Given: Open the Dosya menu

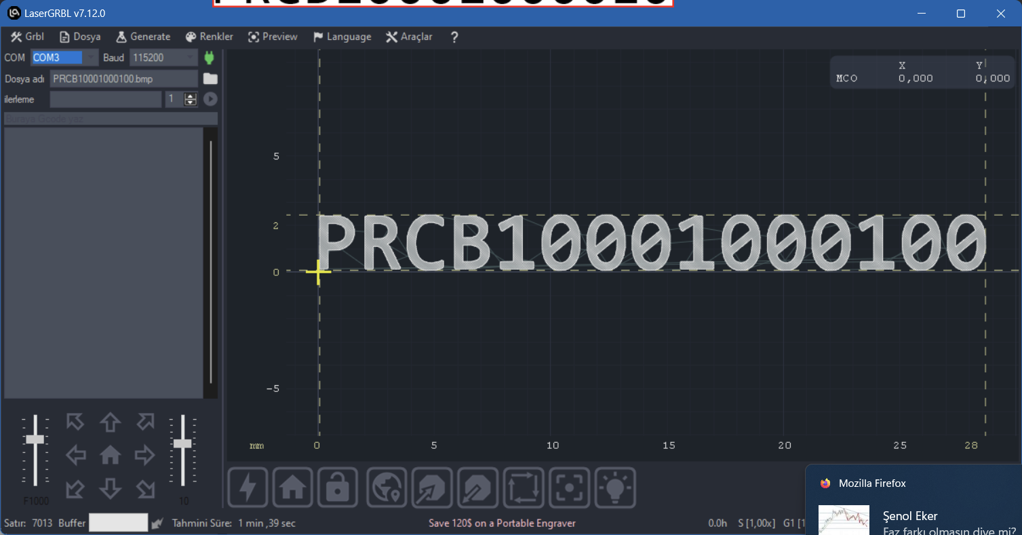Looking at the screenshot, I should point(79,37).
